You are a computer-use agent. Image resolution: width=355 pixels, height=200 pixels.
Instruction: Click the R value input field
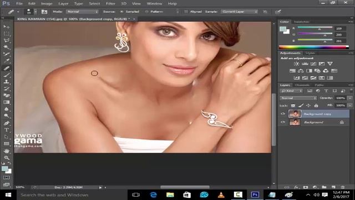[340, 28]
